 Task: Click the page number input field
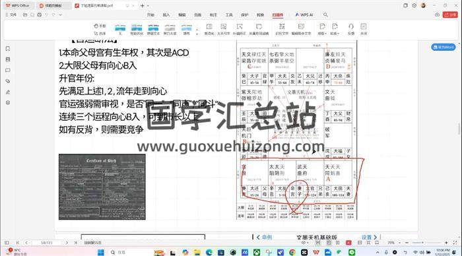[x=47, y=243]
